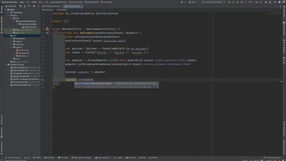
Task: Collapse the java folder
Action: (8, 16)
